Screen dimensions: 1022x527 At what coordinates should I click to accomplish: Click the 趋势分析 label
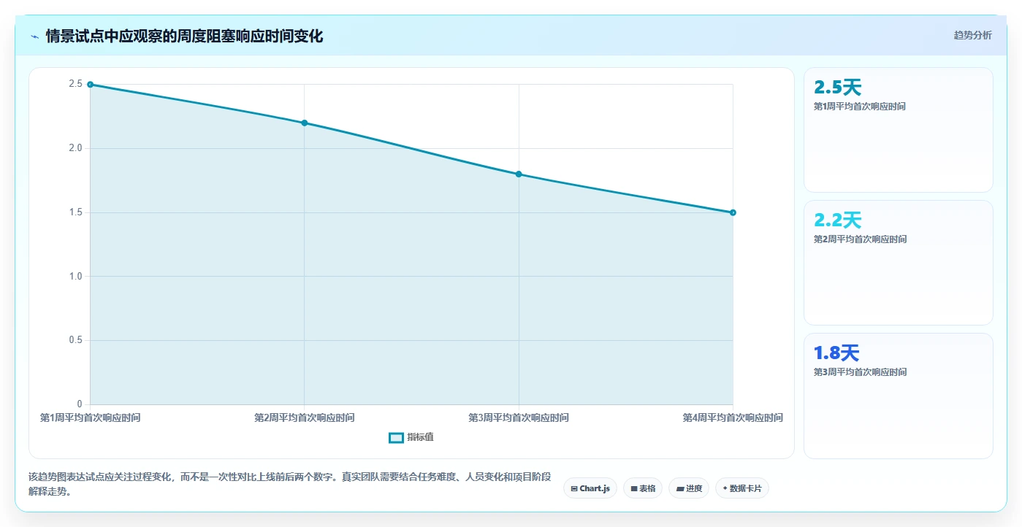[x=972, y=35]
